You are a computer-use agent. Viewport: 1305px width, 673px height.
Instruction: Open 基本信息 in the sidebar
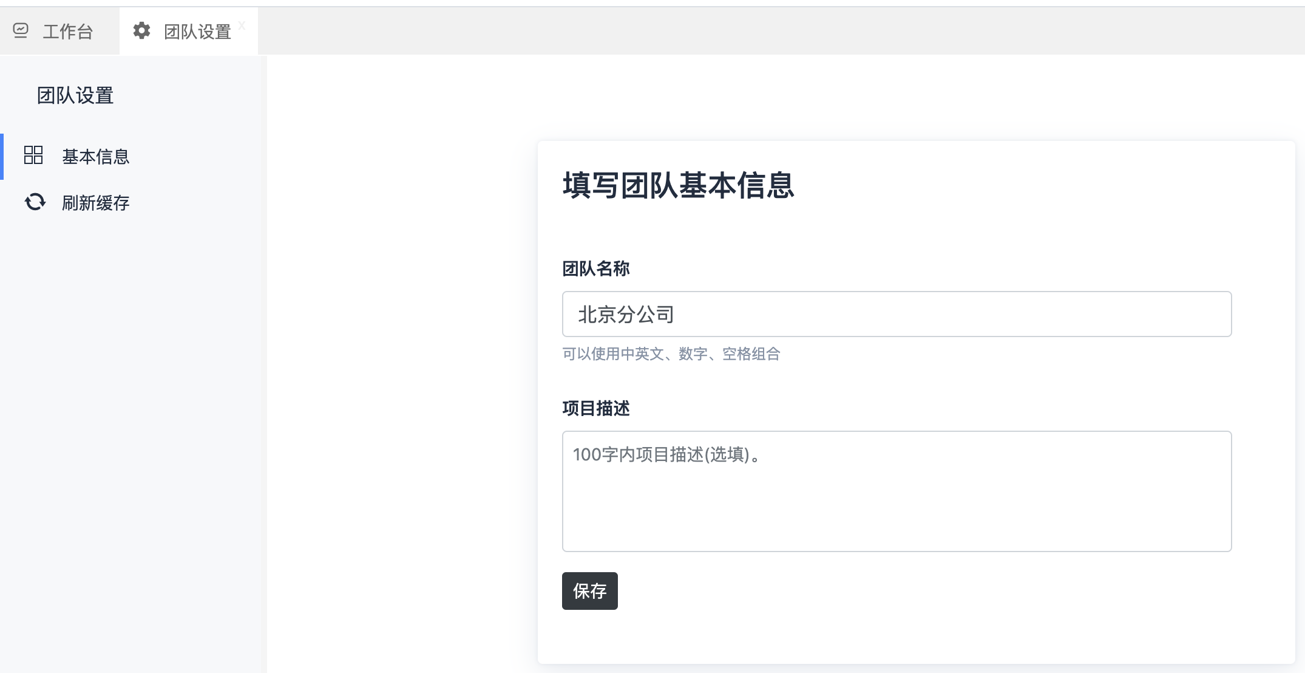pyautogui.click(x=95, y=157)
